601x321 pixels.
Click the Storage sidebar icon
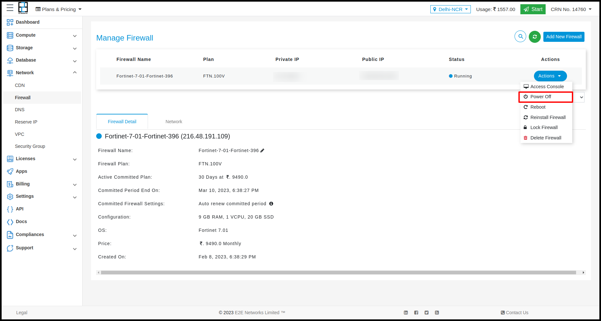click(10, 48)
